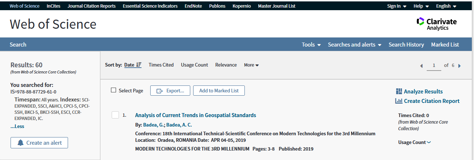Click the Date sort descending icon
474x160 pixels.
[x=139, y=65]
